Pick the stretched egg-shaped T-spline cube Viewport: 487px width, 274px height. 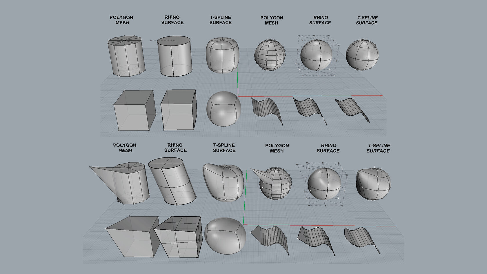[x=225, y=236]
